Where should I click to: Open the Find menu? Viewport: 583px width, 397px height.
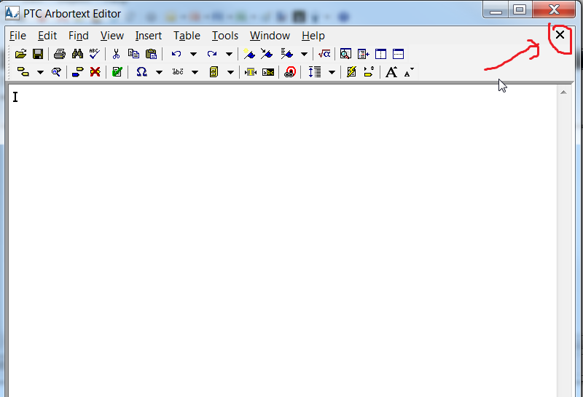79,36
